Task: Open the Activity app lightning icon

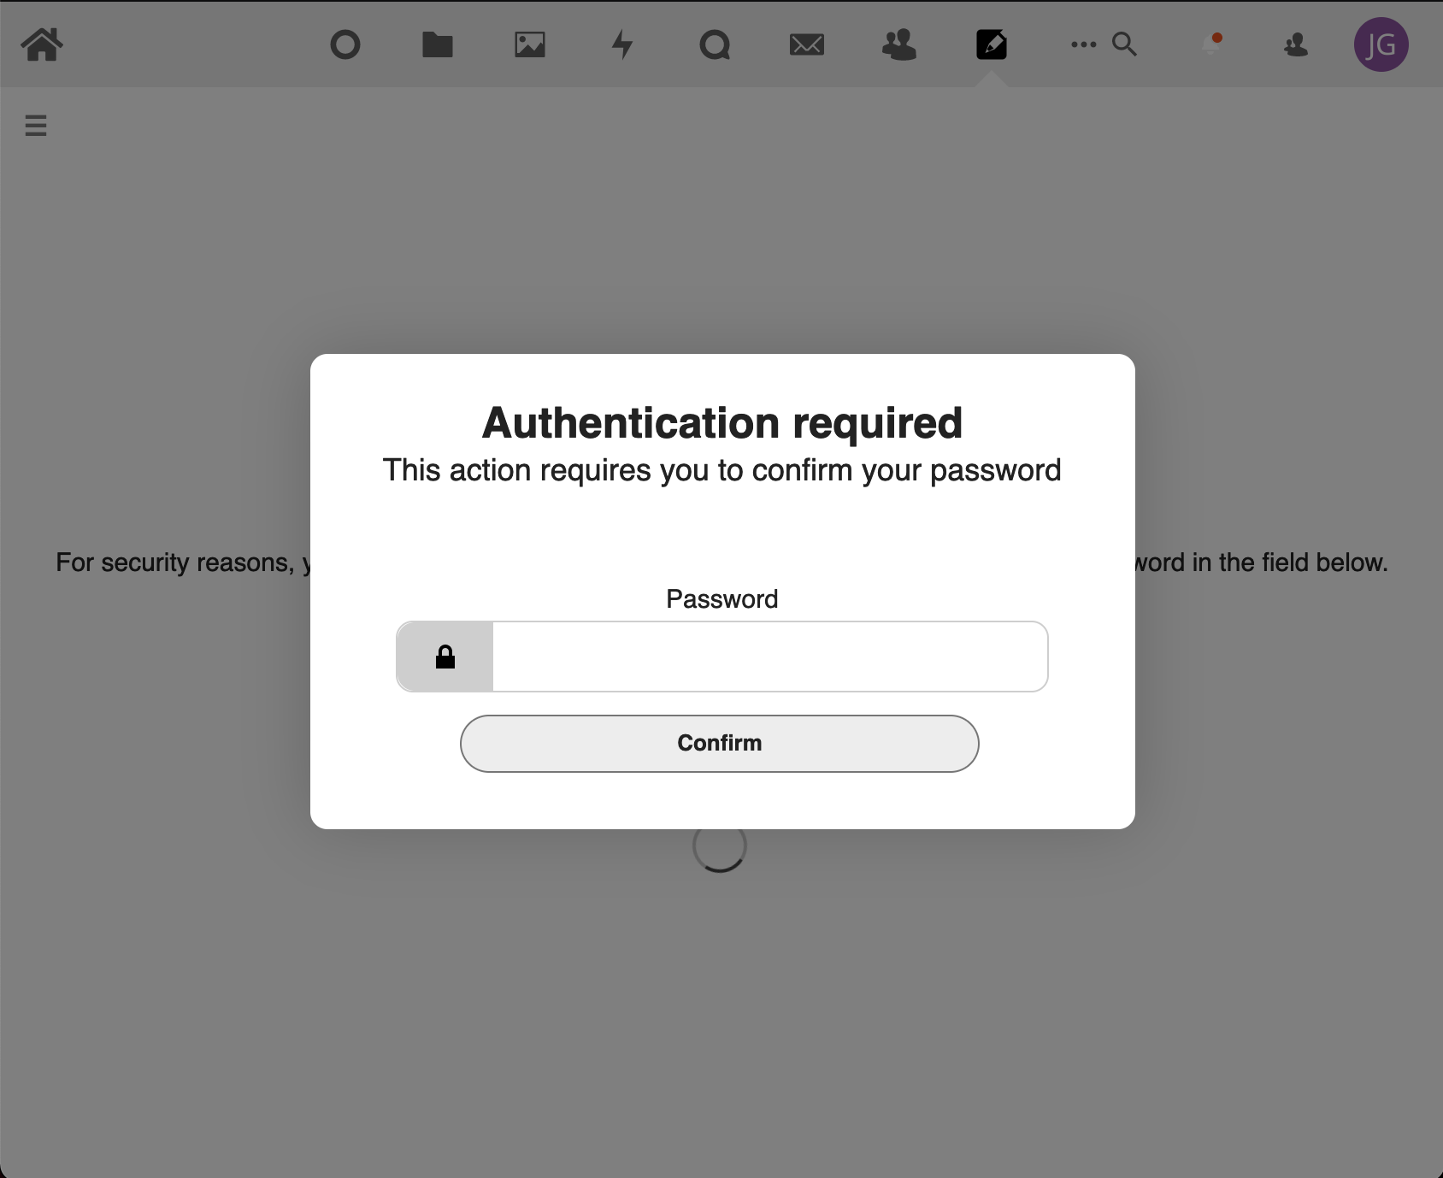Action: 622,44
